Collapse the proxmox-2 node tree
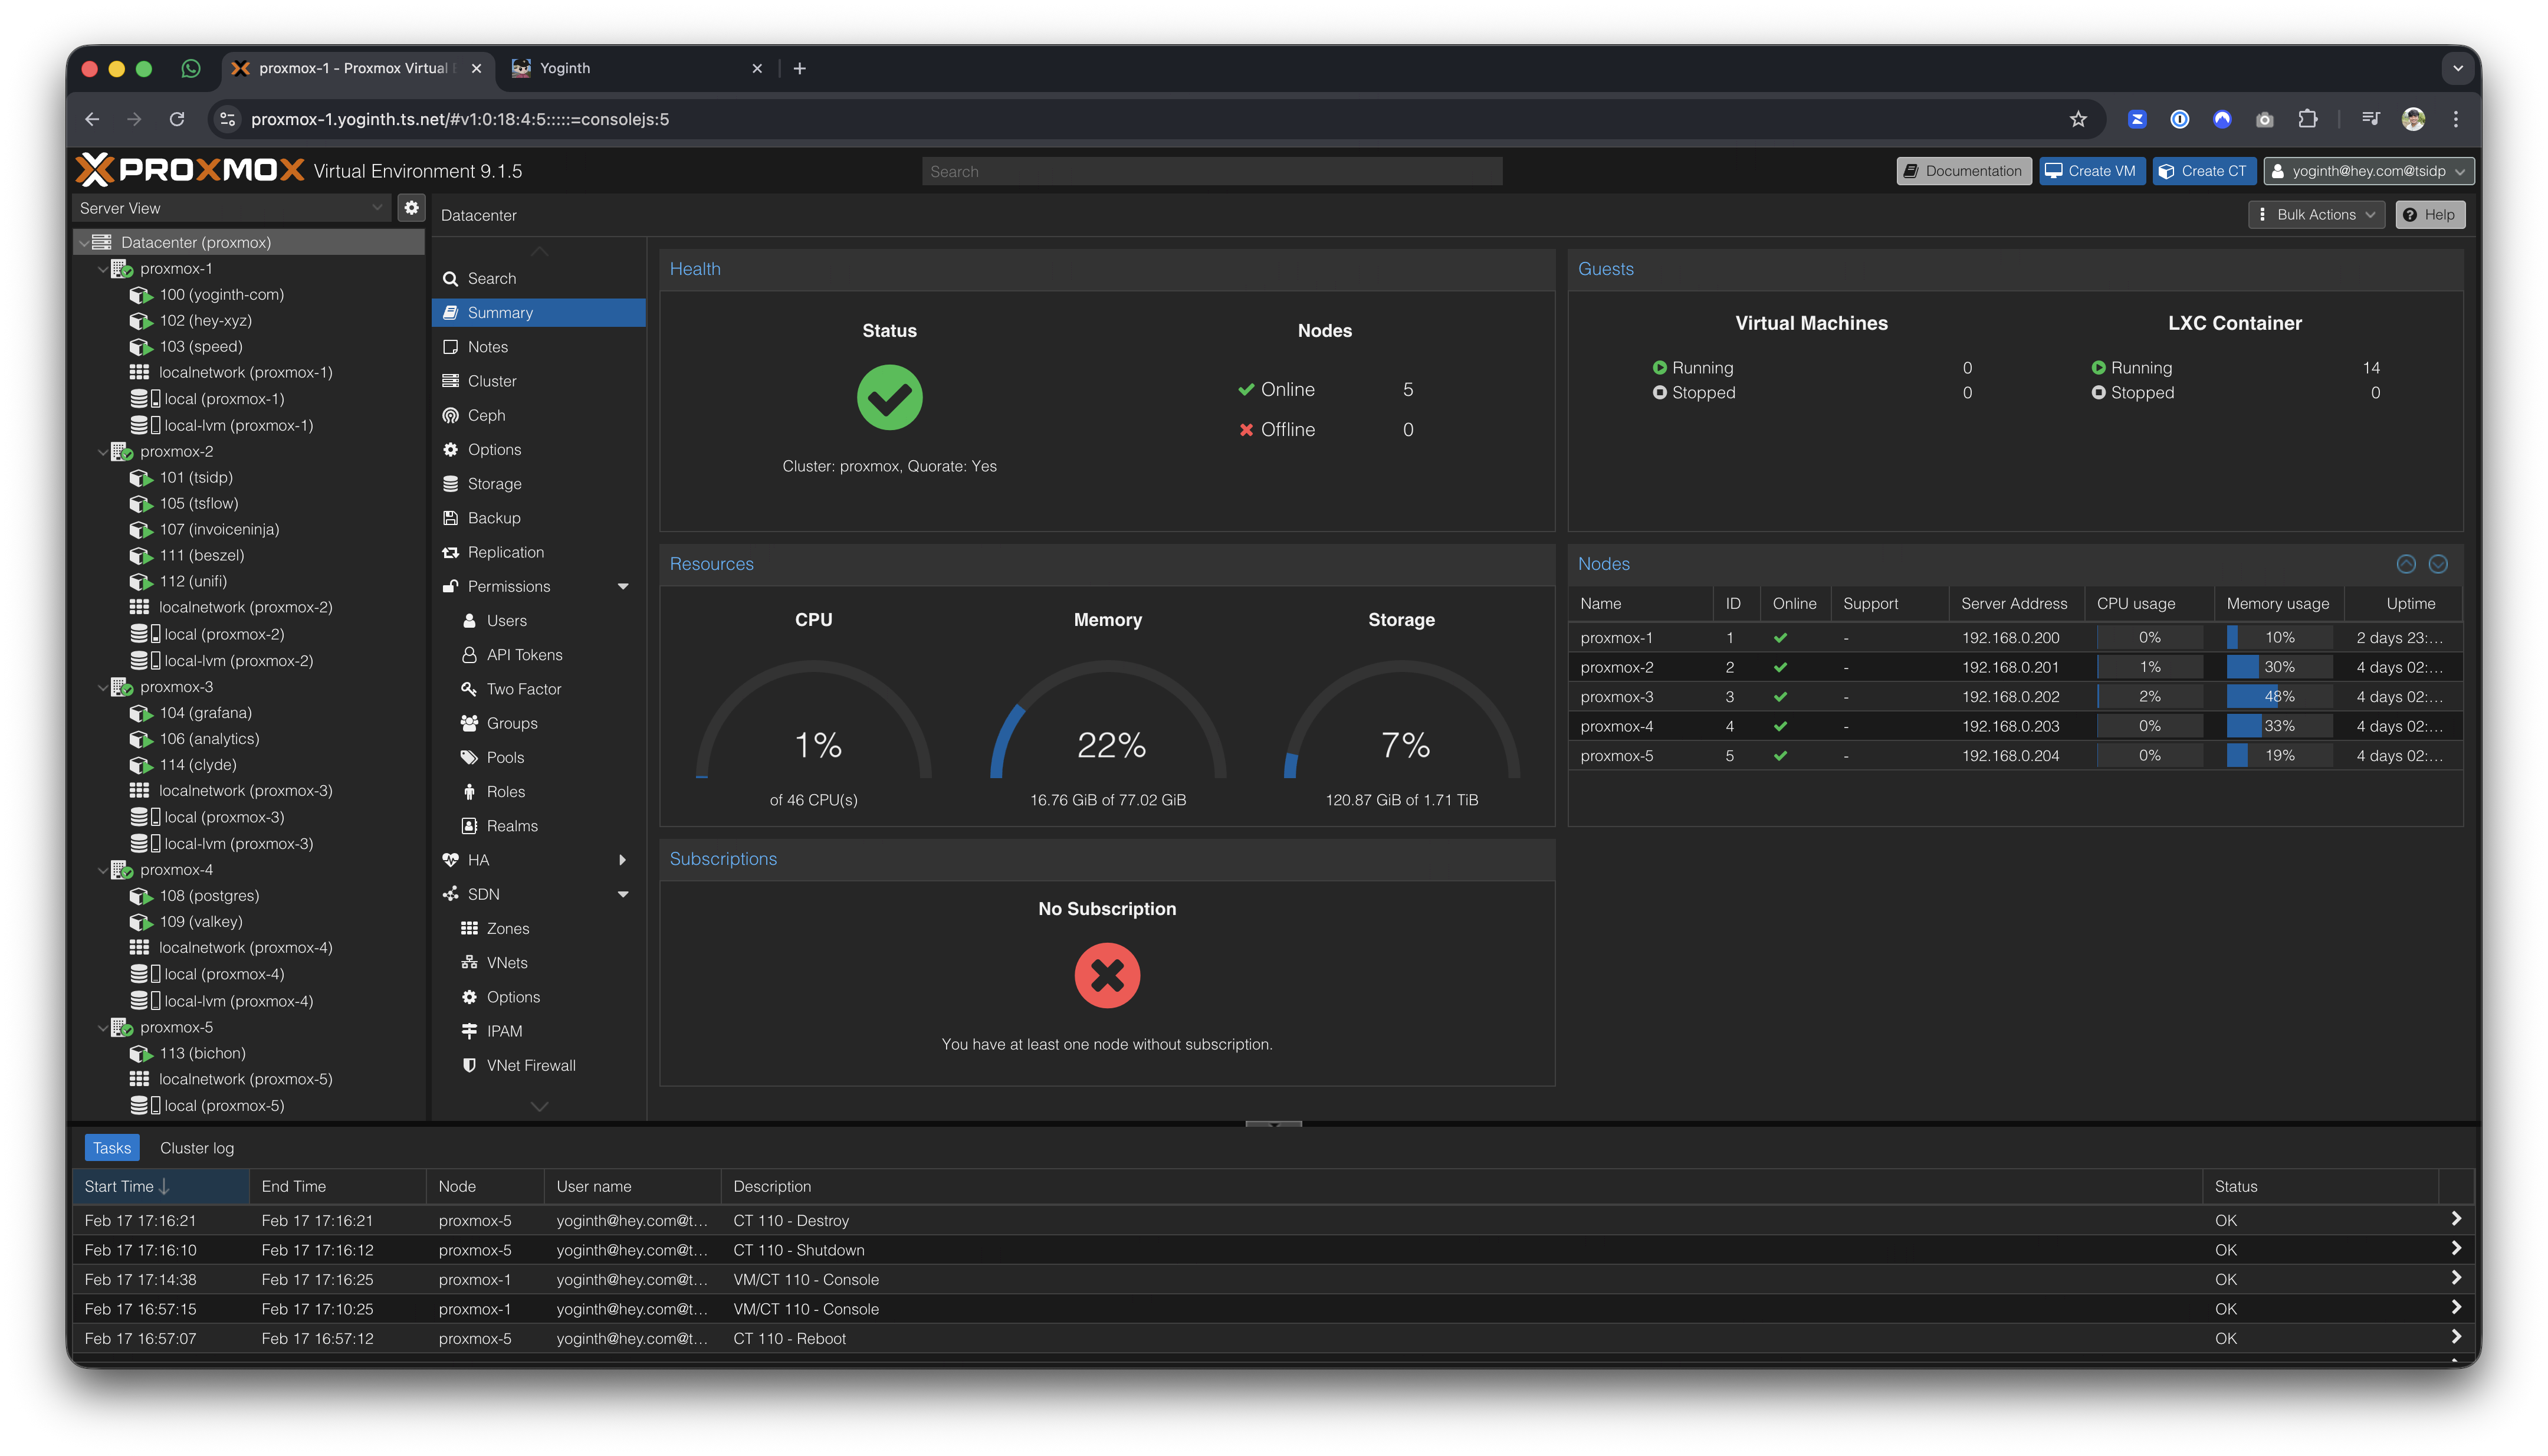The width and height of the screenshot is (2548, 1456). (103, 452)
